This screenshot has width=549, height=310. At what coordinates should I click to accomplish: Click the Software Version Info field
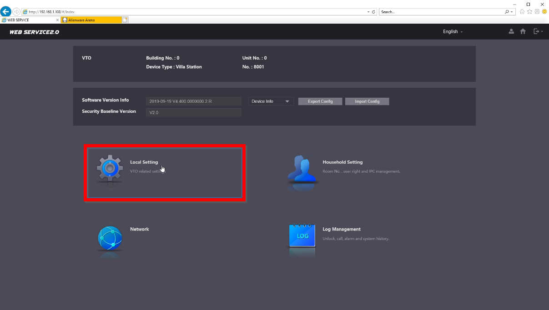coord(193,101)
